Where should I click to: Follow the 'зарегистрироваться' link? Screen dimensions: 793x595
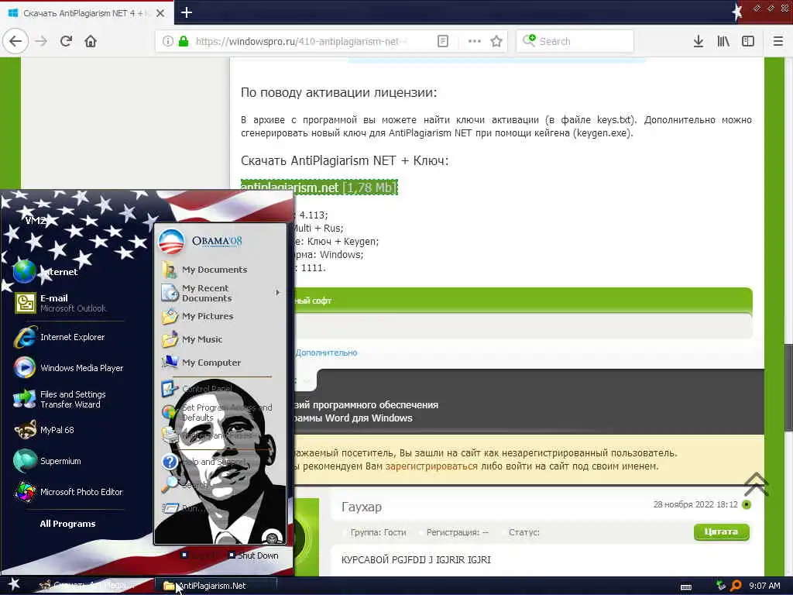click(431, 466)
